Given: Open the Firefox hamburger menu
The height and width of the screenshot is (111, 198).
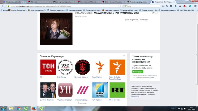Looking at the screenshot, I should click(x=195, y=6).
